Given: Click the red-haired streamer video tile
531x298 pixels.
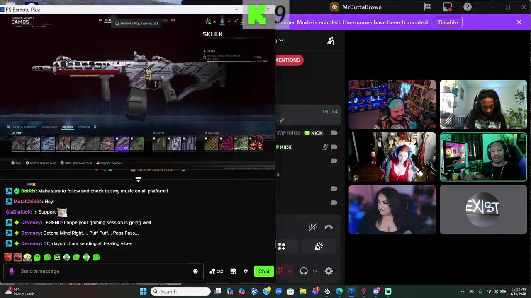Looking at the screenshot, I should click(392, 157).
